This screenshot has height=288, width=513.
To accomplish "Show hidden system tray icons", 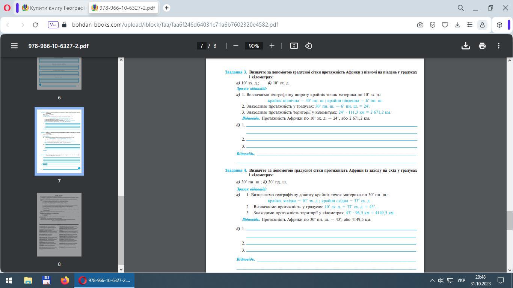I will (432, 280).
